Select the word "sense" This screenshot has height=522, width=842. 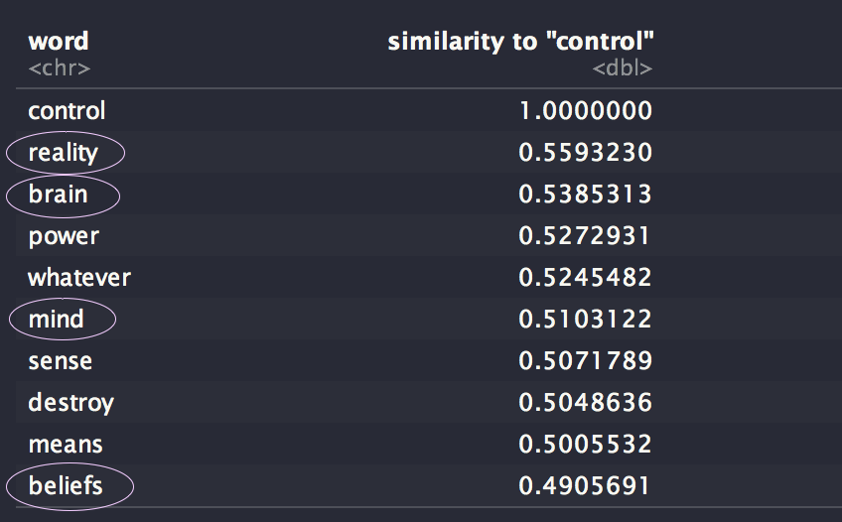[63, 361]
